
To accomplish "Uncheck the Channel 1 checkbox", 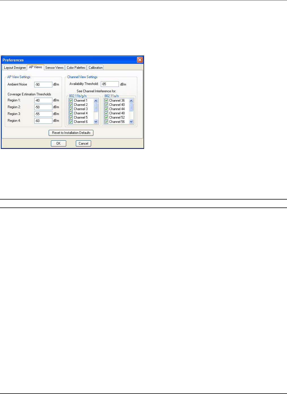I will coord(71,100).
